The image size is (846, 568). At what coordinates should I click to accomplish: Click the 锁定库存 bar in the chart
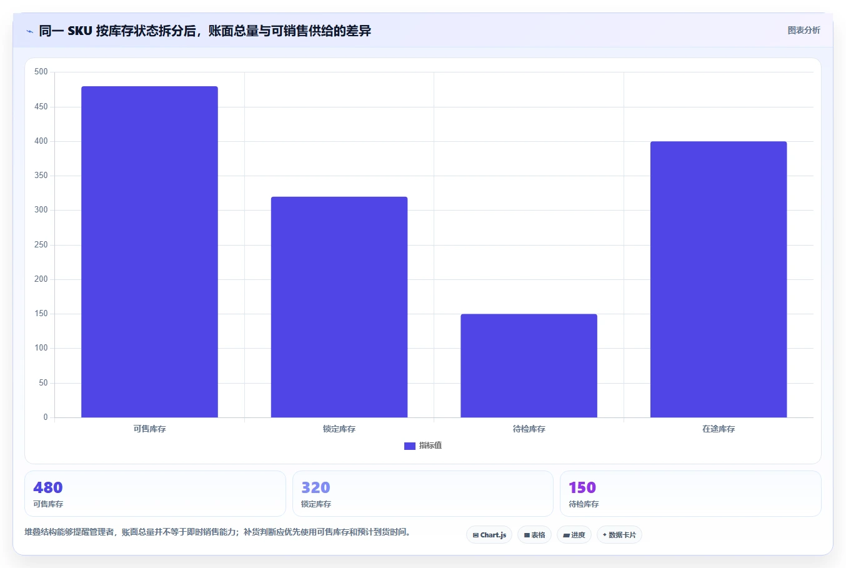pos(339,307)
